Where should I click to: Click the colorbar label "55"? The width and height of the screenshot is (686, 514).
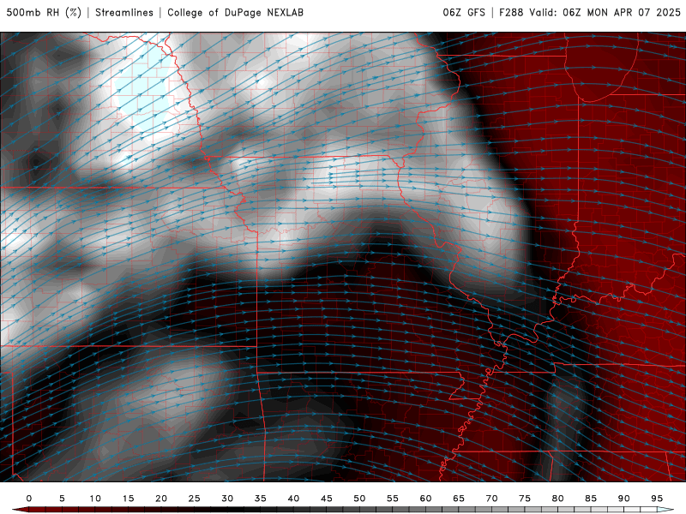tap(393, 499)
